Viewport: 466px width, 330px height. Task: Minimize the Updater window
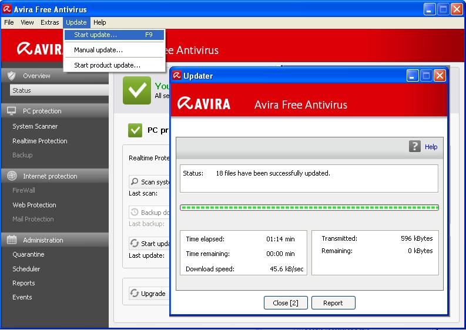[412, 76]
